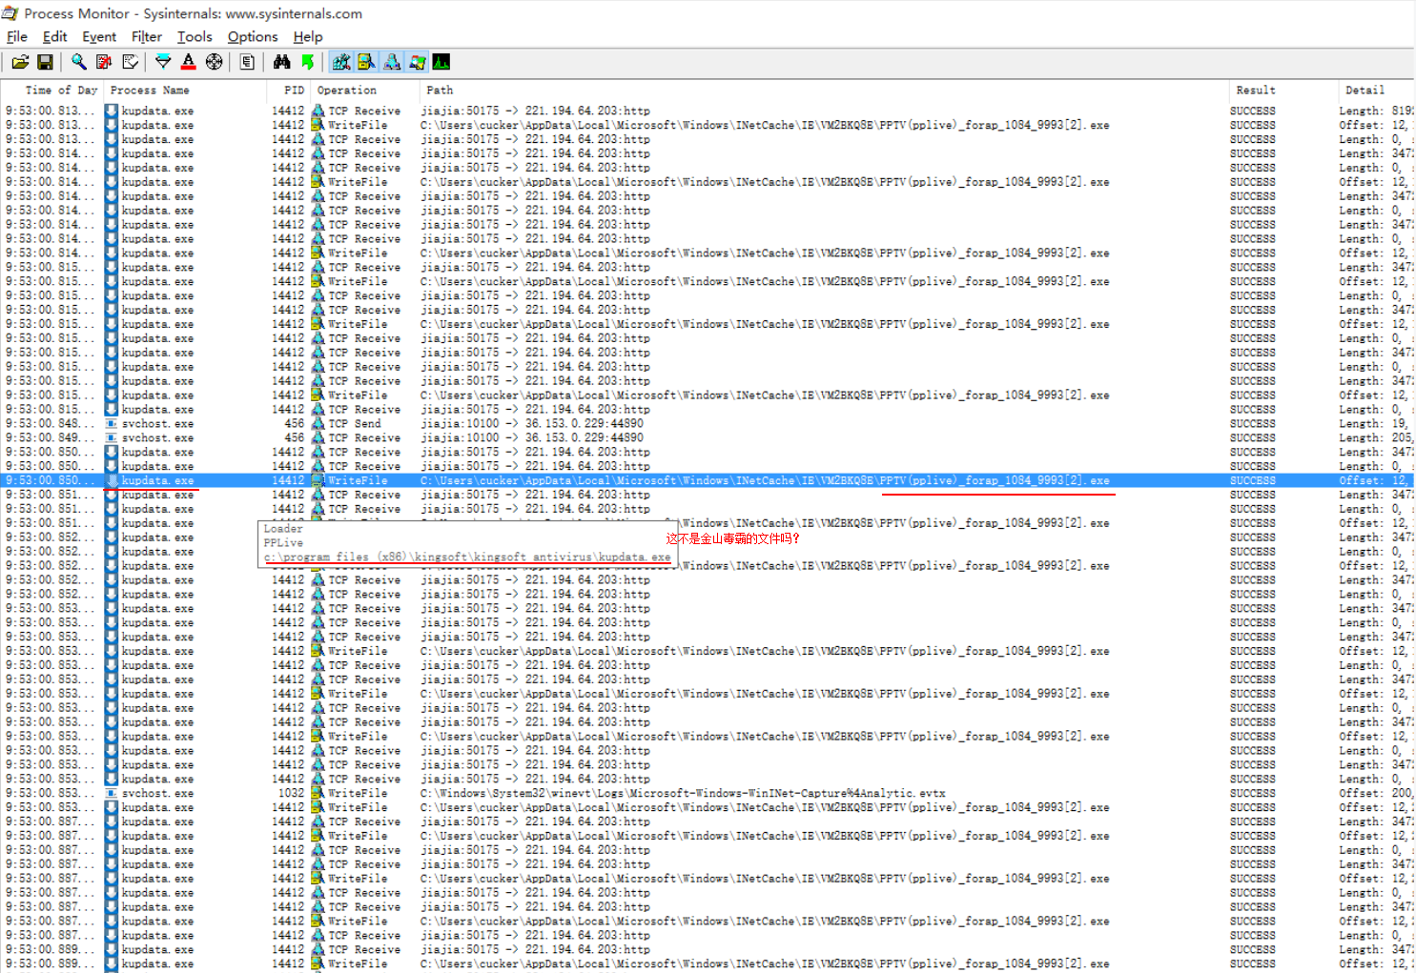Sort events by the Path column header

click(x=439, y=90)
